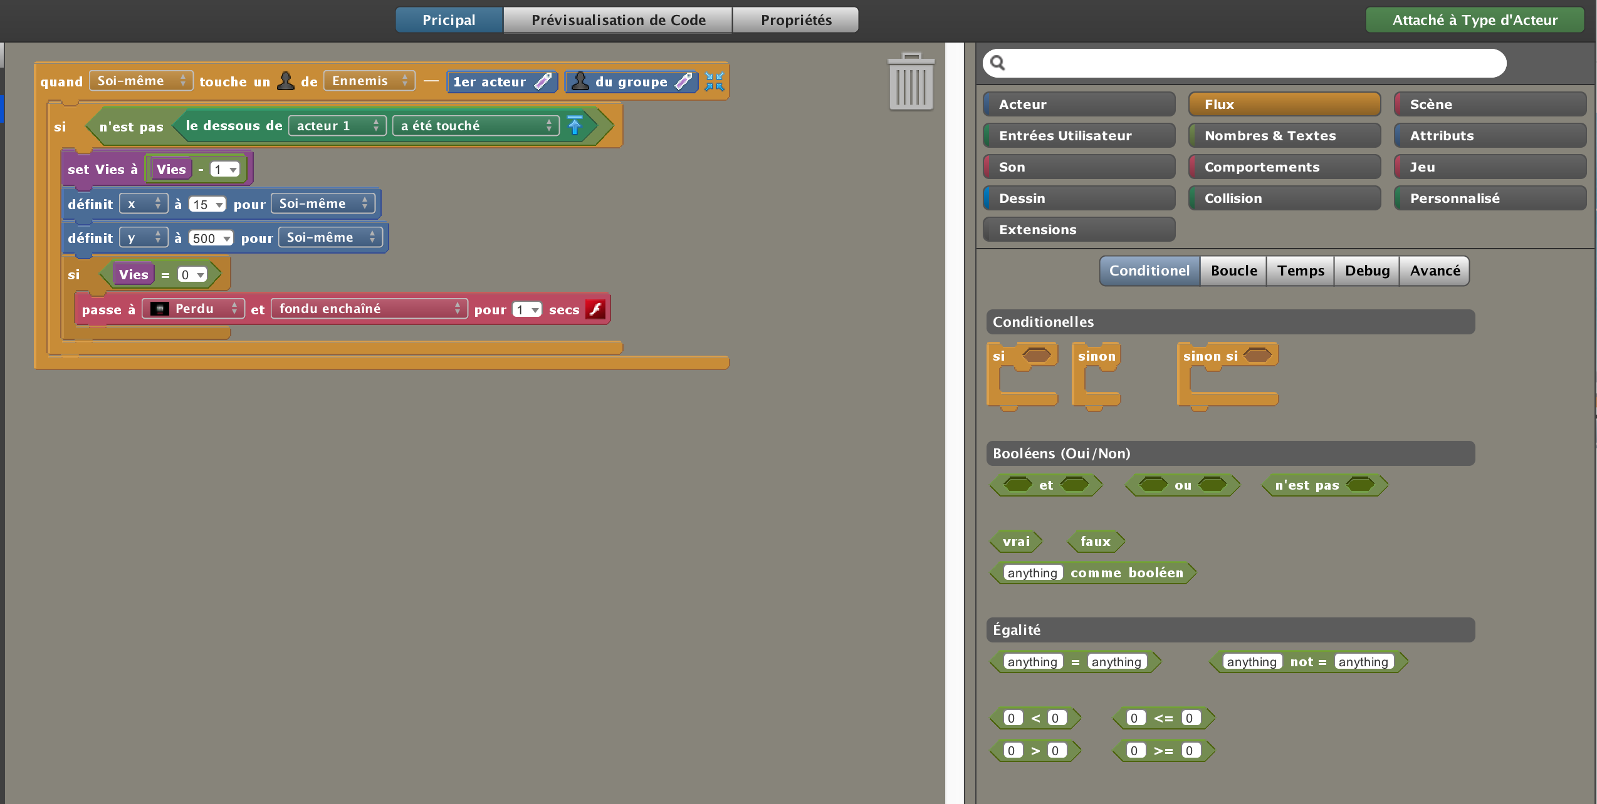
Task: Open dropdown arrow of value 15
Action: [219, 205]
